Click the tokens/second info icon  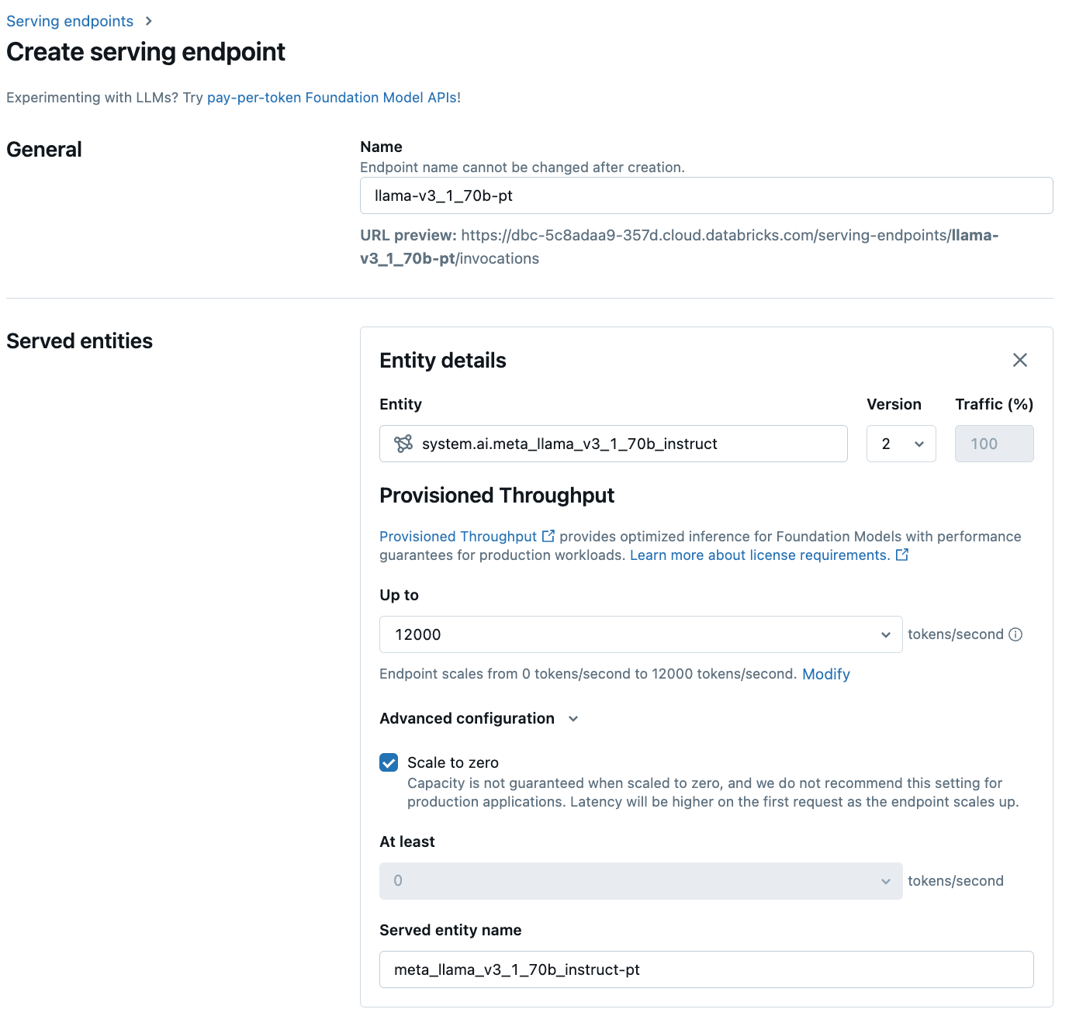click(x=1015, y=634)
